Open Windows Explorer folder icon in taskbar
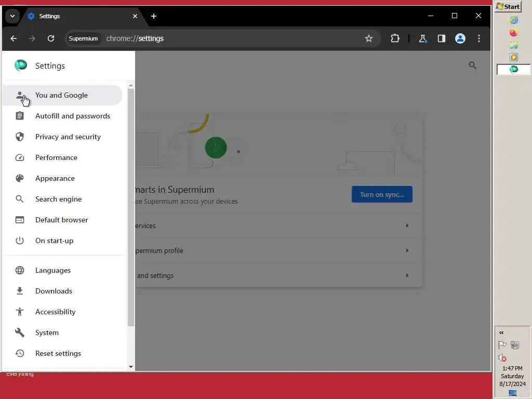The image size is (532, 399). click(514, 45)
